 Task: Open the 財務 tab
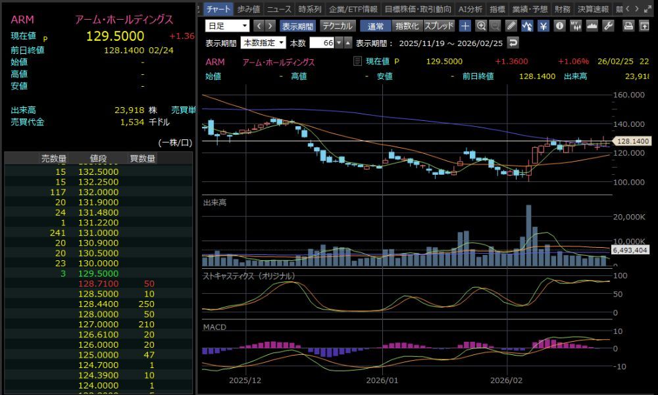coord(563,9)
